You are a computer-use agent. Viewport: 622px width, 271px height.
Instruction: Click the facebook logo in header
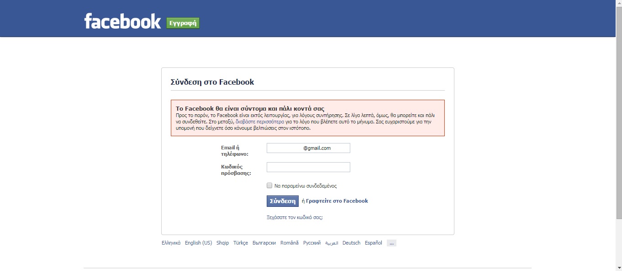[x=122, y=21]
